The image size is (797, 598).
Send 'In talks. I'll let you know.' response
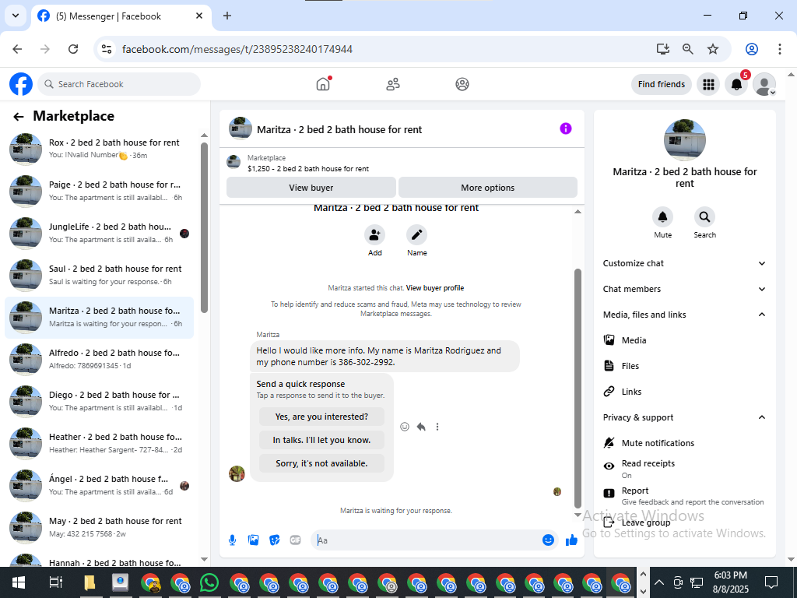(x=321, y=440)
